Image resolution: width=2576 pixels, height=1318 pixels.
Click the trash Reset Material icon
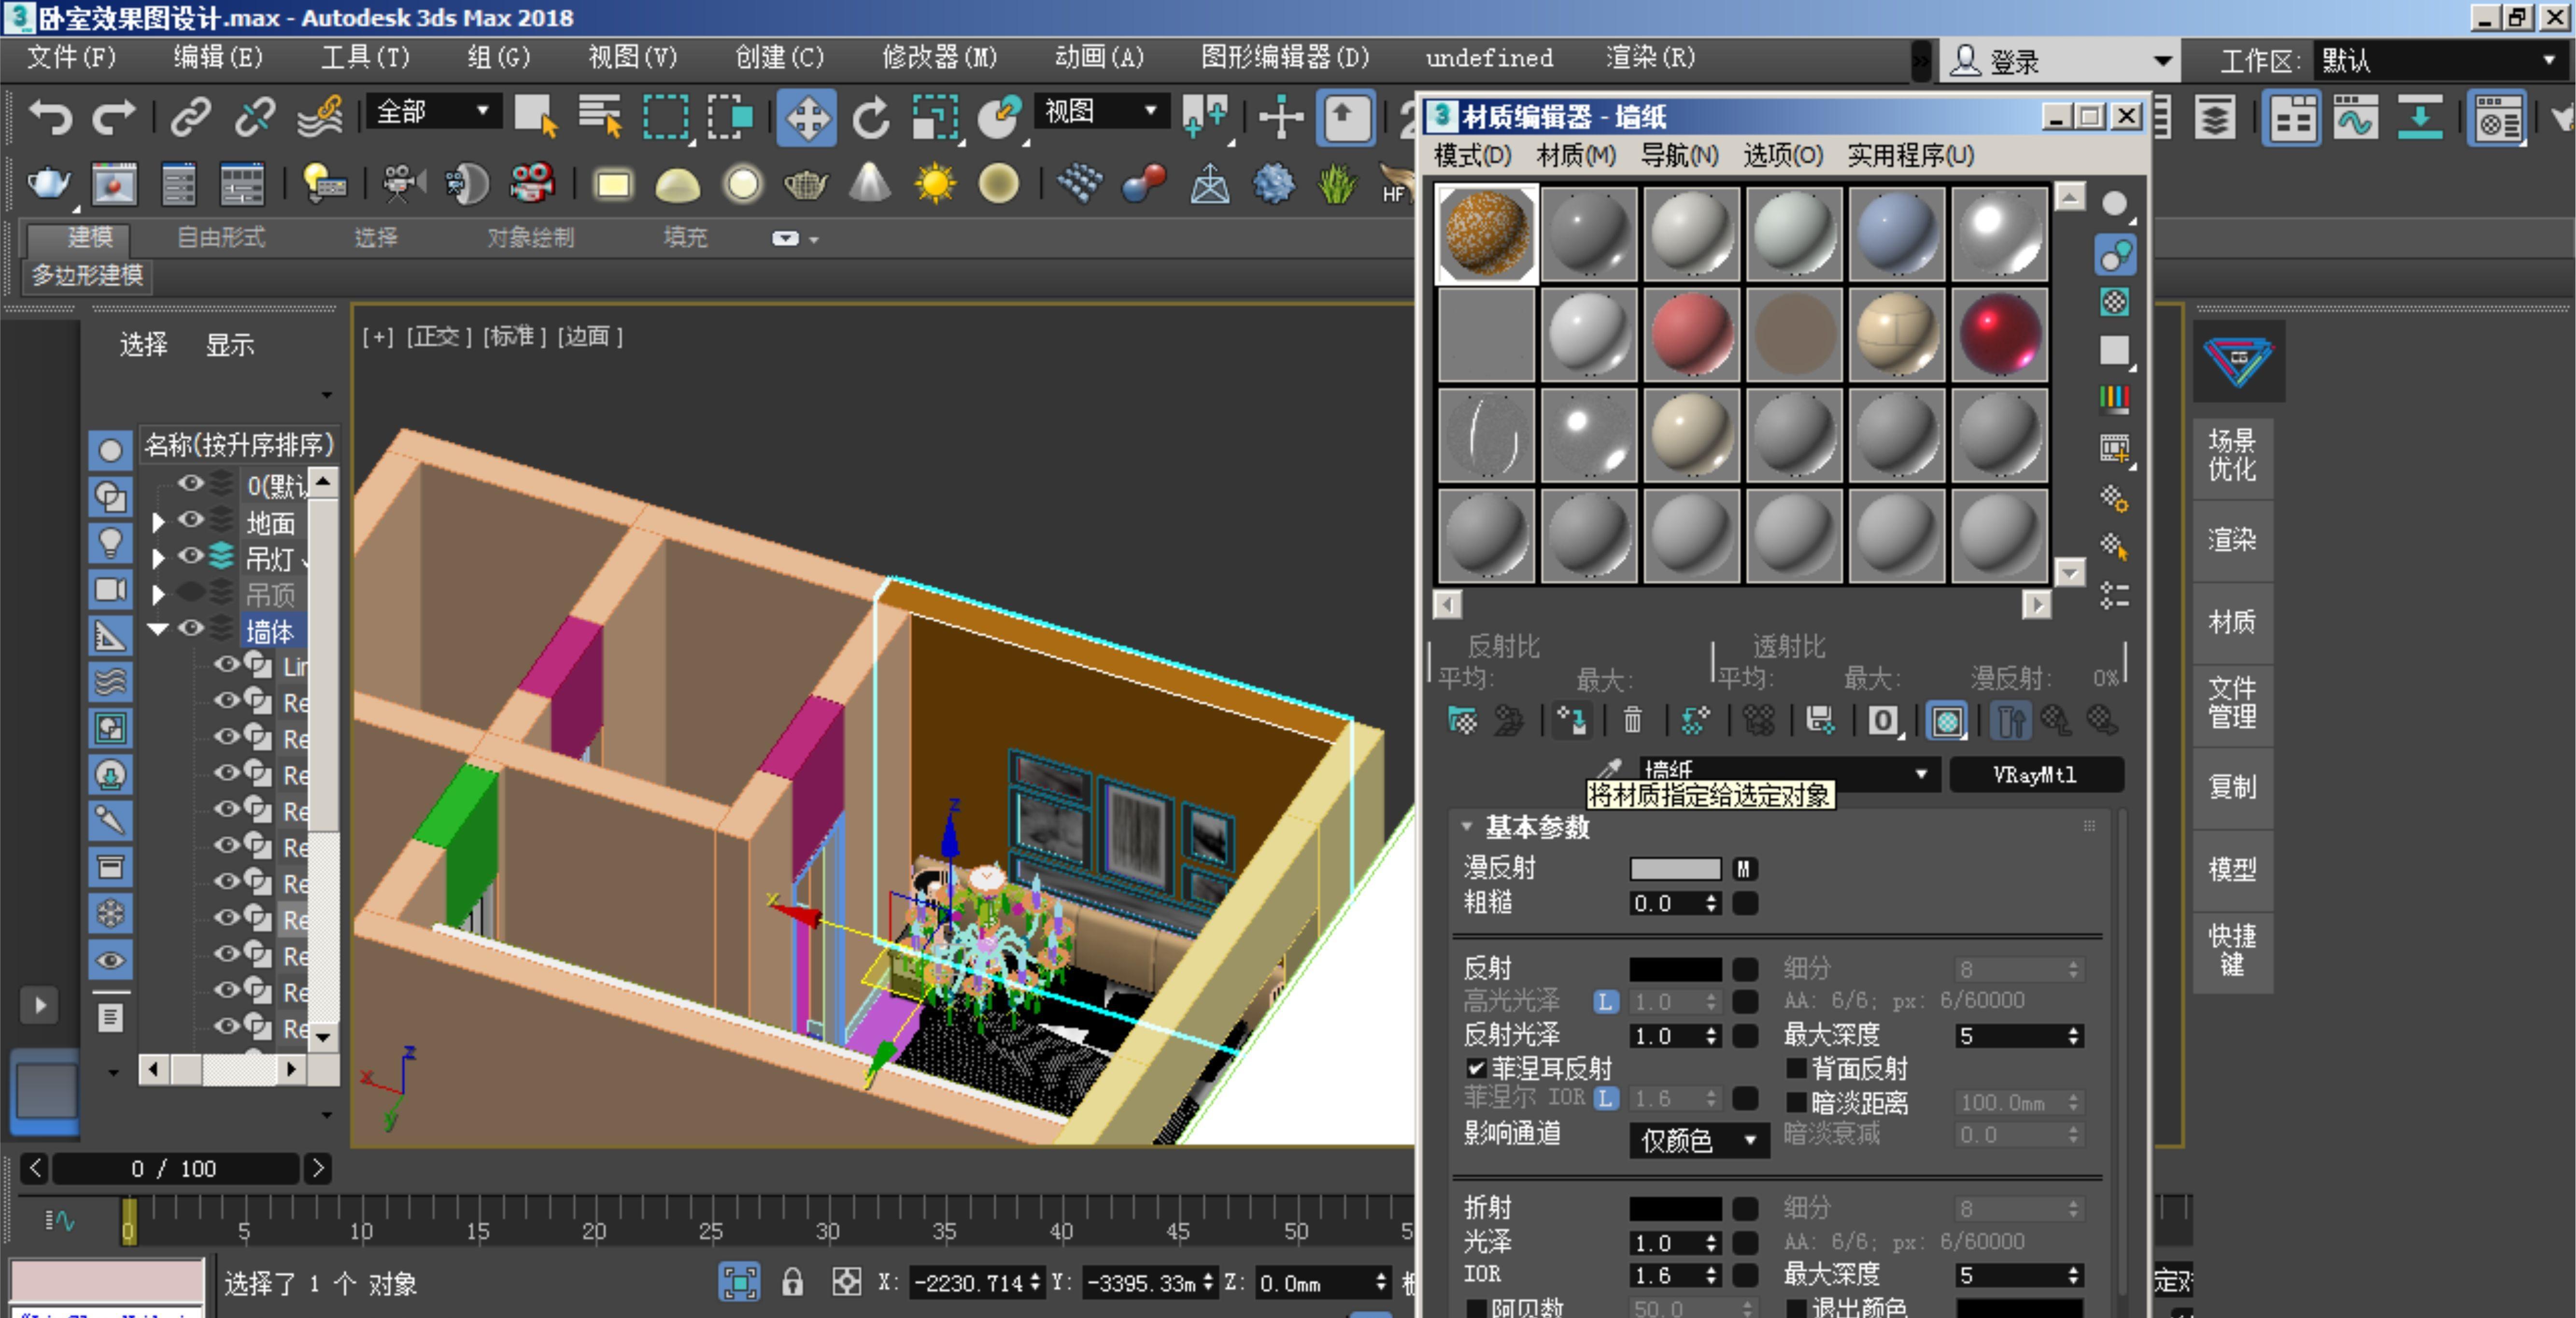[x=1632, y=720]
